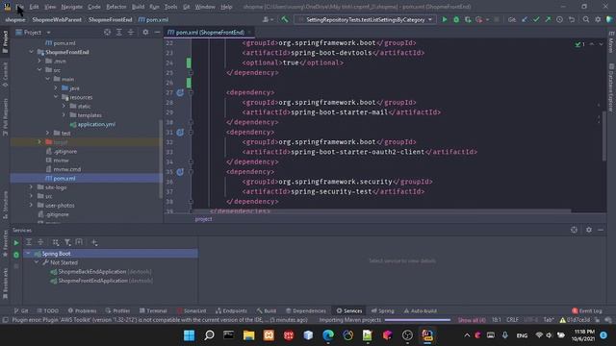
Task: Select application.yml in project tree
Action: tap(92, 124)
